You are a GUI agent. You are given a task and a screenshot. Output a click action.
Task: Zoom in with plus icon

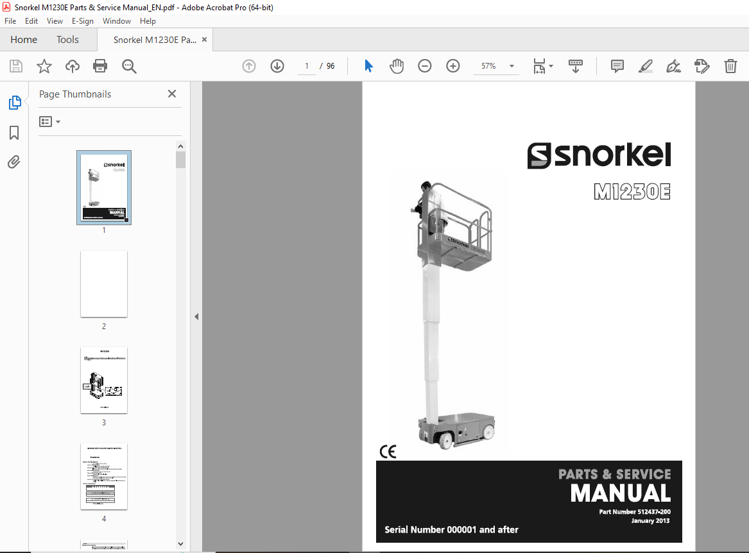453,66
